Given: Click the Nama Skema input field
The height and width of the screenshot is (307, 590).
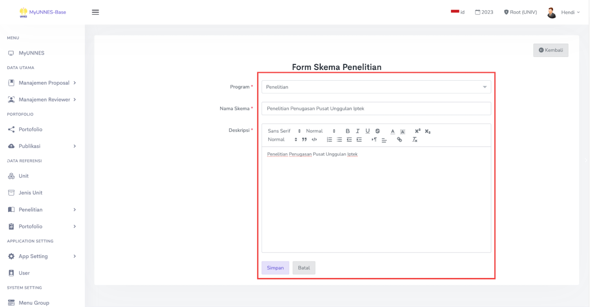Looking at the screenshot, I should point(376,109).
